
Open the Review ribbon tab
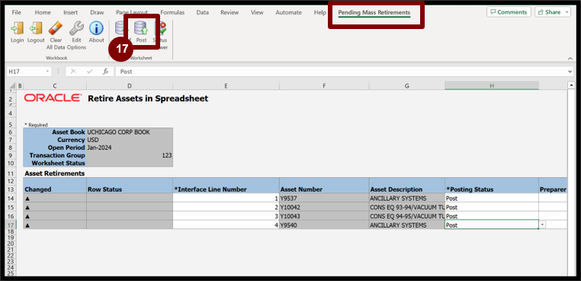pyautogui.click(x=230, y=12)
